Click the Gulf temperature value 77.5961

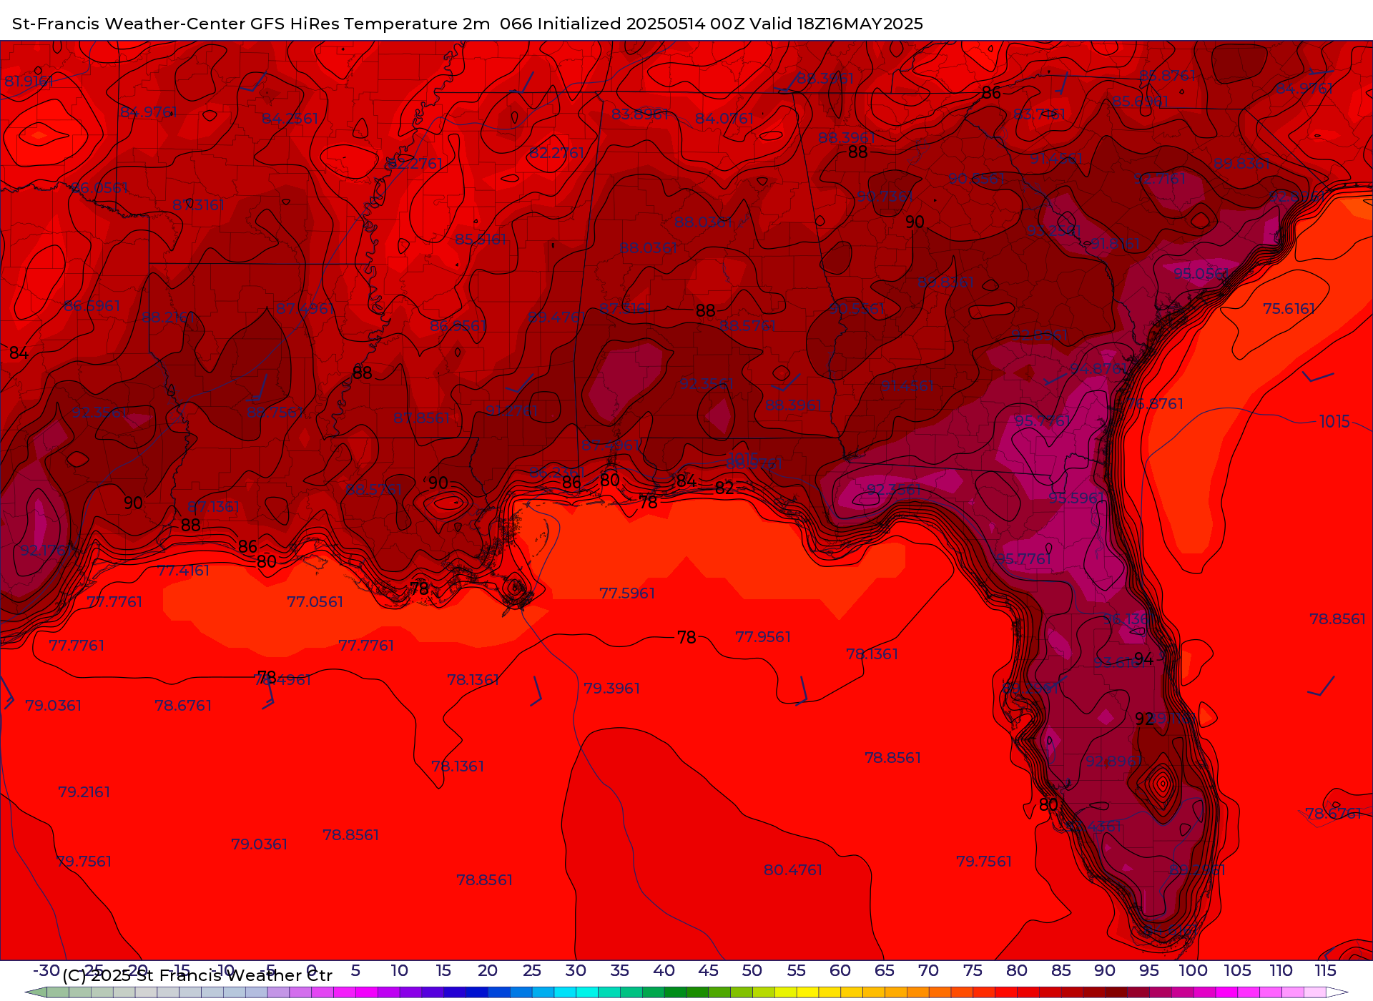coord(627,593)
